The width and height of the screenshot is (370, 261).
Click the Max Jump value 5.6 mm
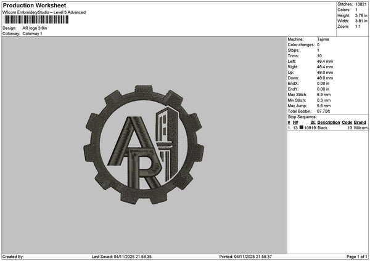(324, 106)
